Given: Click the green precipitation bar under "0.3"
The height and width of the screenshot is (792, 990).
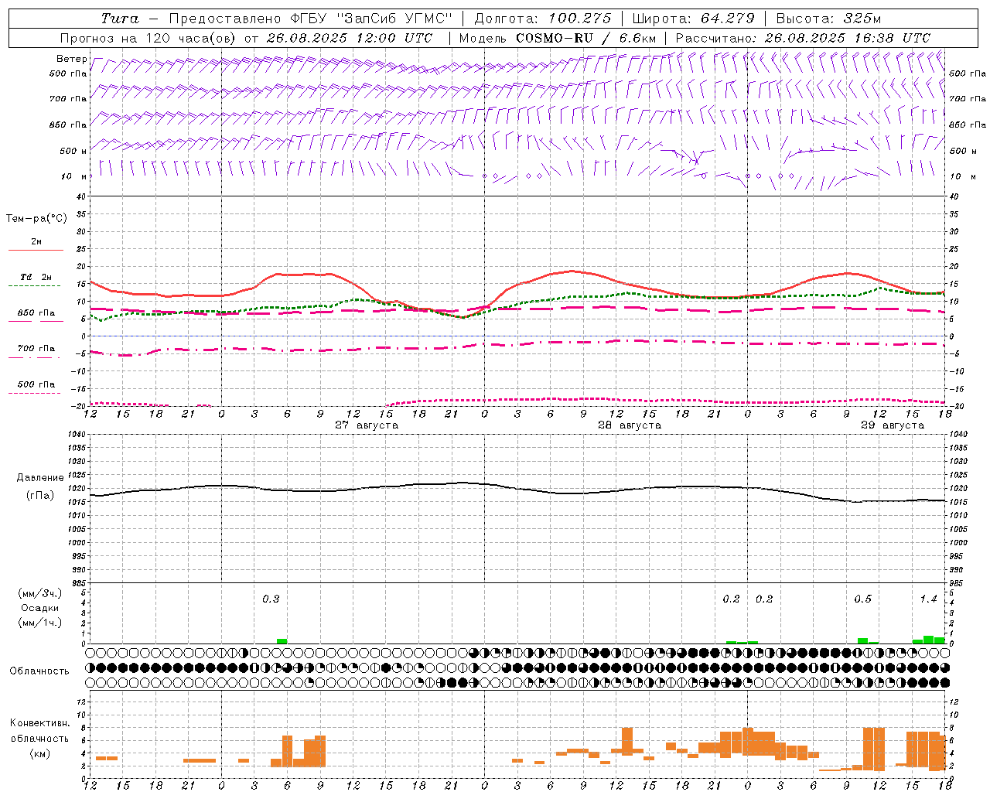Looking at the screenshot, I should (x=282, y=641).
